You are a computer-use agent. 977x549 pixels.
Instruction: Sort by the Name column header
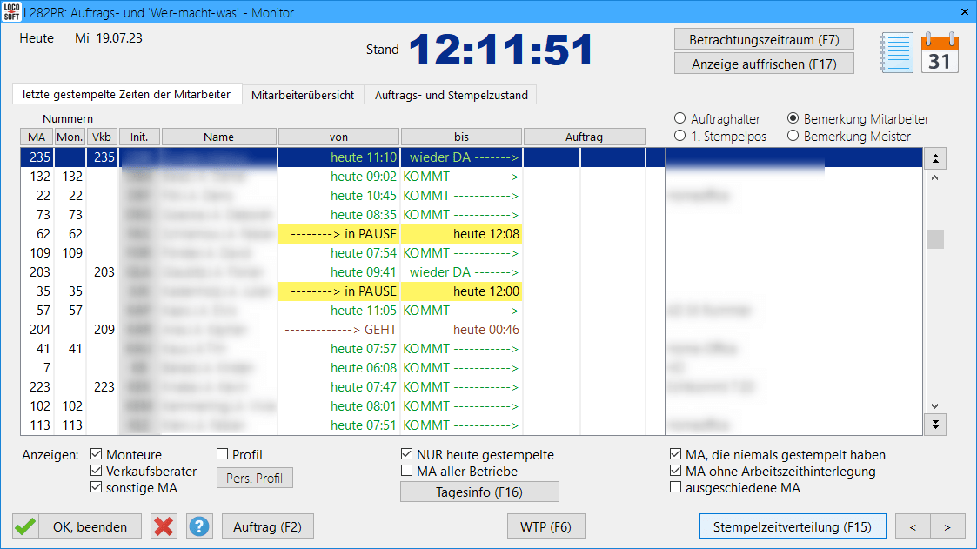[218, 137]
